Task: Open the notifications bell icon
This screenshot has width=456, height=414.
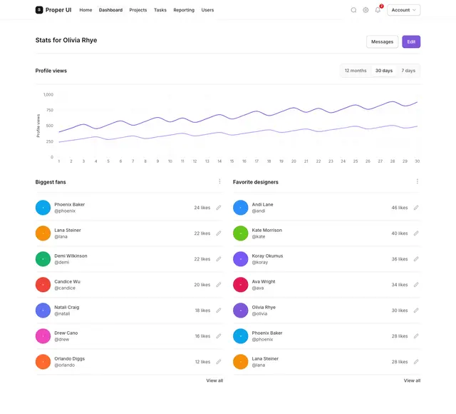Action: [378, 10]
